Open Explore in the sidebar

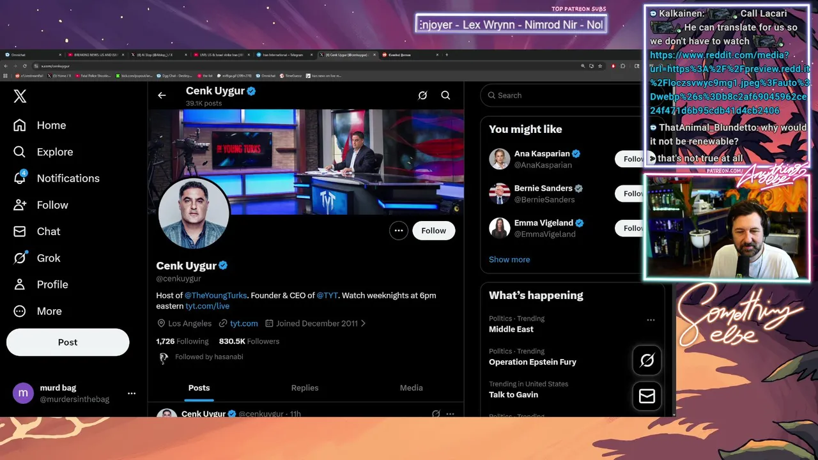[x=43, y=152]
